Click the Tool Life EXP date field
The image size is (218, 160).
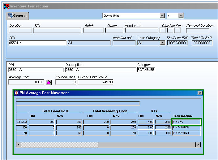click(202, 43)
